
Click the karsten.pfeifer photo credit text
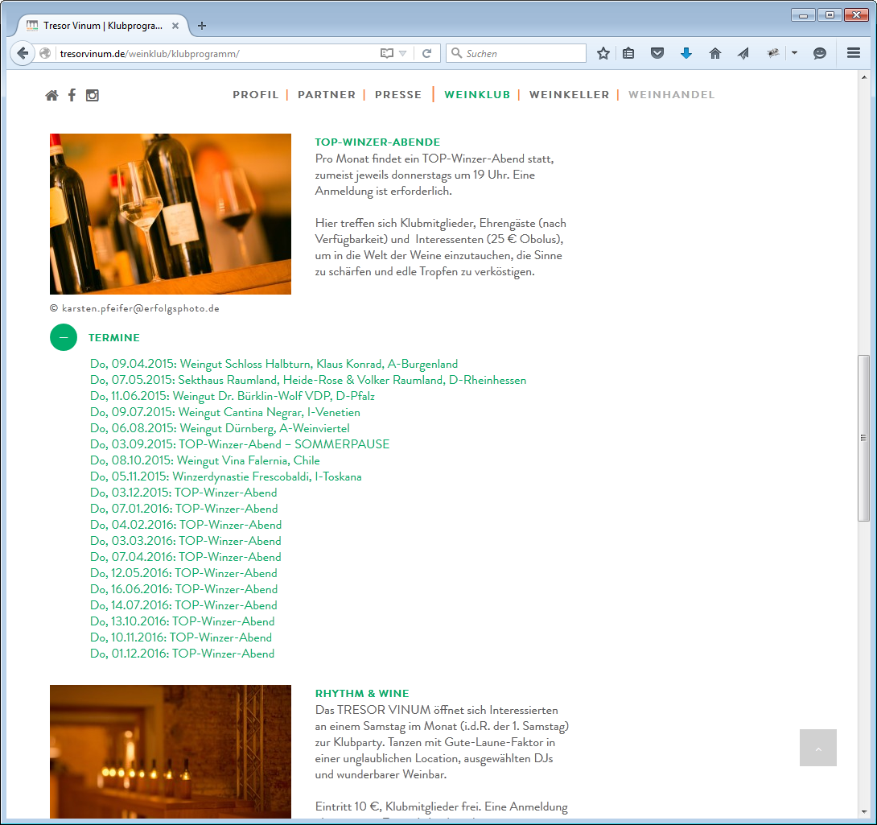(135, 308)
